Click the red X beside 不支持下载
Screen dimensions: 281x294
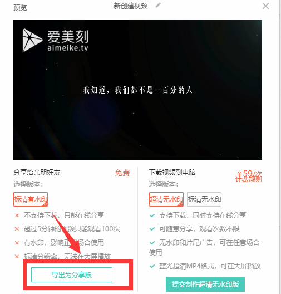point(17,215)
